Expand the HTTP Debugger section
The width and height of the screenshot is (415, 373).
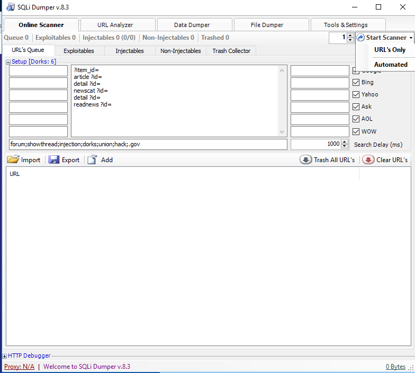tap(4, 356)
